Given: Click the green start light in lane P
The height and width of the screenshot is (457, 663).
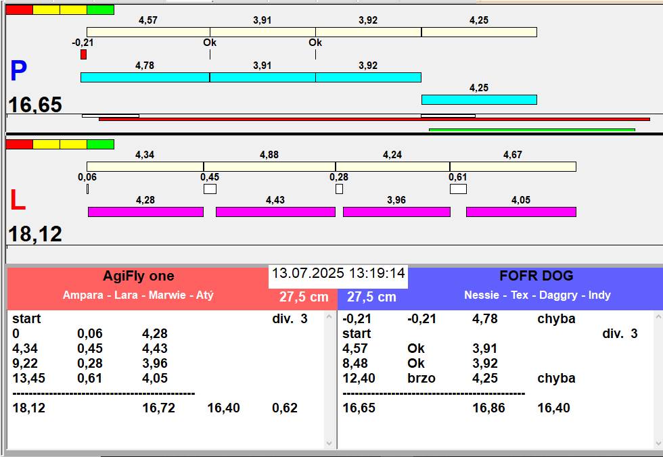Looking at the screenshot, I should pos(101,9).
